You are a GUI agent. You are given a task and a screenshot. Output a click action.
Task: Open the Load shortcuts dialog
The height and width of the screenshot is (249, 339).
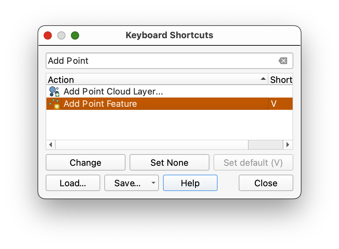point(73,183)
